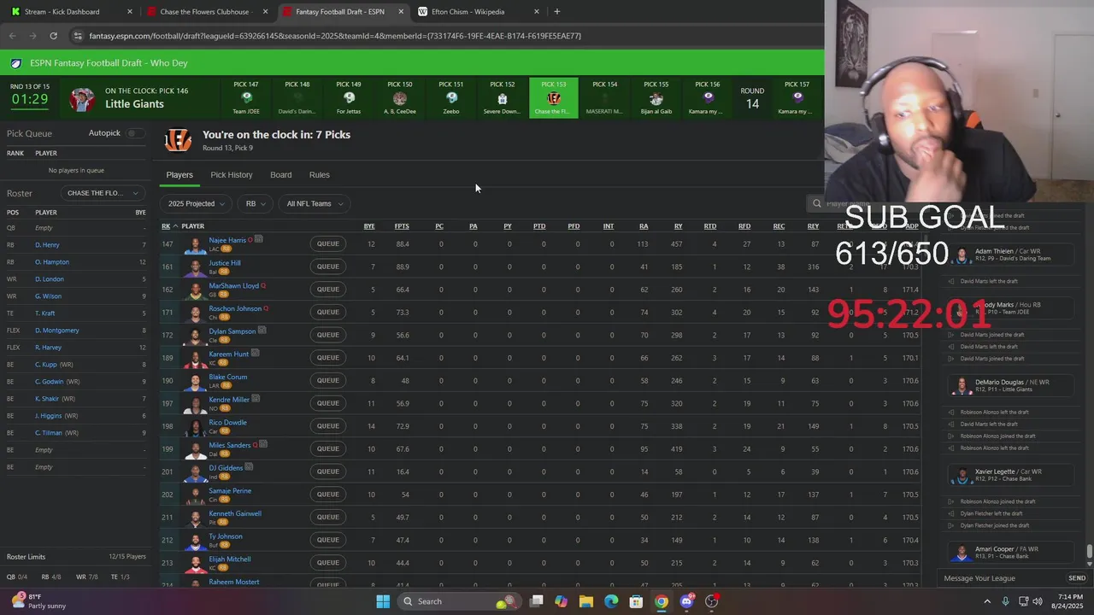1094x615 pixels.
Task: Select highlighted Pick 153 in draft order
Action: (554, 98)
